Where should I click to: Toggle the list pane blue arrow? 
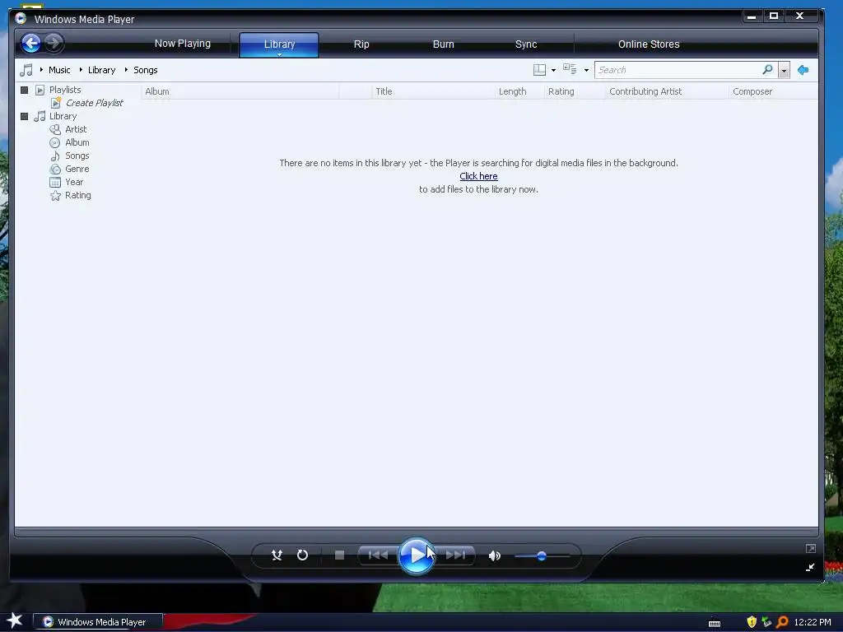[803, 70]
